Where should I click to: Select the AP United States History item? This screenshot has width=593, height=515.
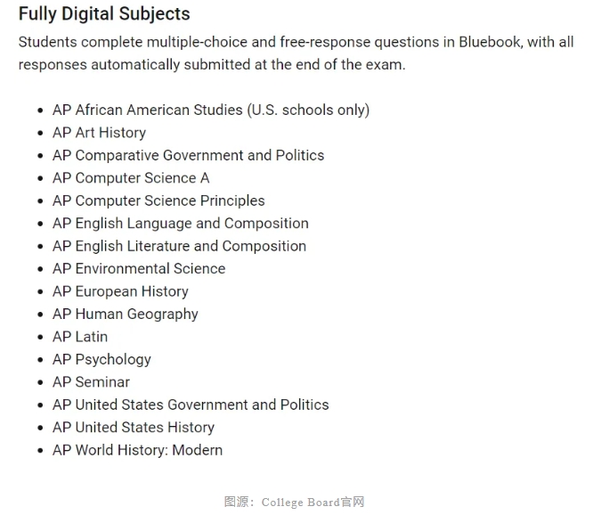point(134,428)
